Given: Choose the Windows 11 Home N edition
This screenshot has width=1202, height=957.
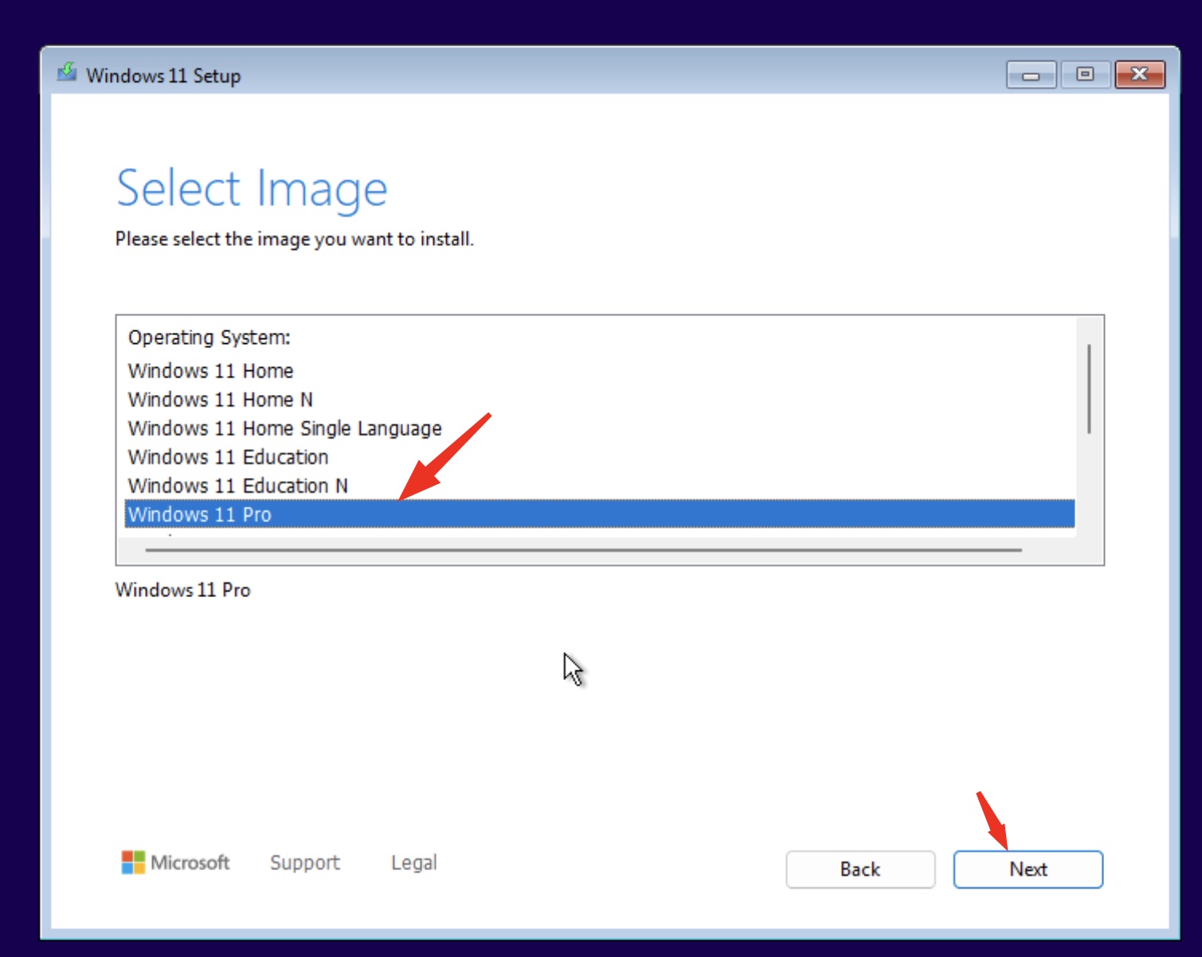Looking at the screenshot, I should [220, 400].
